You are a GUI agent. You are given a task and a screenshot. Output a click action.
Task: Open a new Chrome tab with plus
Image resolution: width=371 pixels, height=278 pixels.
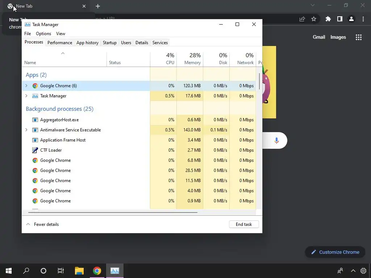click(98, 6)
